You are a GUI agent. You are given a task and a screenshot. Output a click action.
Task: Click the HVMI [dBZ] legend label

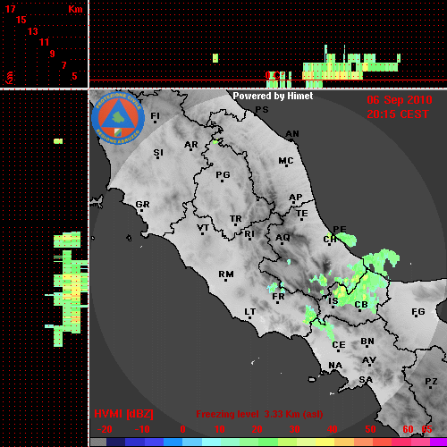coord(123,414)
